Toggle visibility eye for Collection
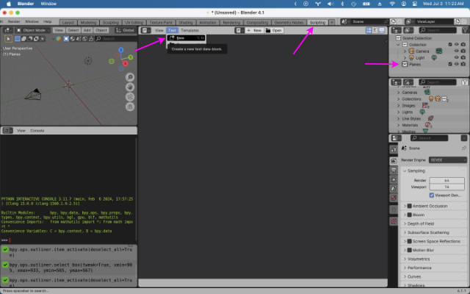The image size is (470, 294). [x=457, y=44]
